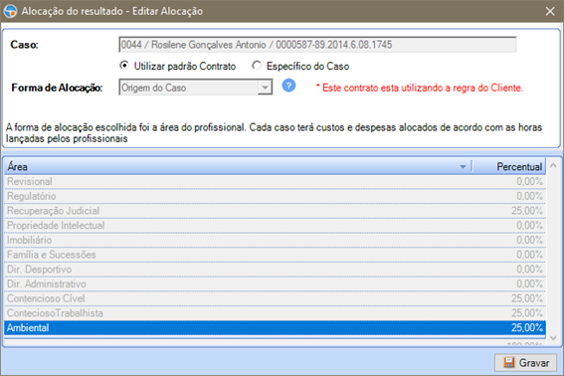This screenshot has width=564, height=376.
Task: Select the Dir. Desportivo row
Action: pos(275,270)
